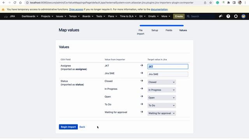
Task: Edit the Jira SME target field
Action: pos(168,74)
